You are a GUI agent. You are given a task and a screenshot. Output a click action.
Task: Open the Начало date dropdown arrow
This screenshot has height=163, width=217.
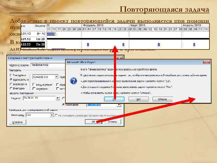58,98
